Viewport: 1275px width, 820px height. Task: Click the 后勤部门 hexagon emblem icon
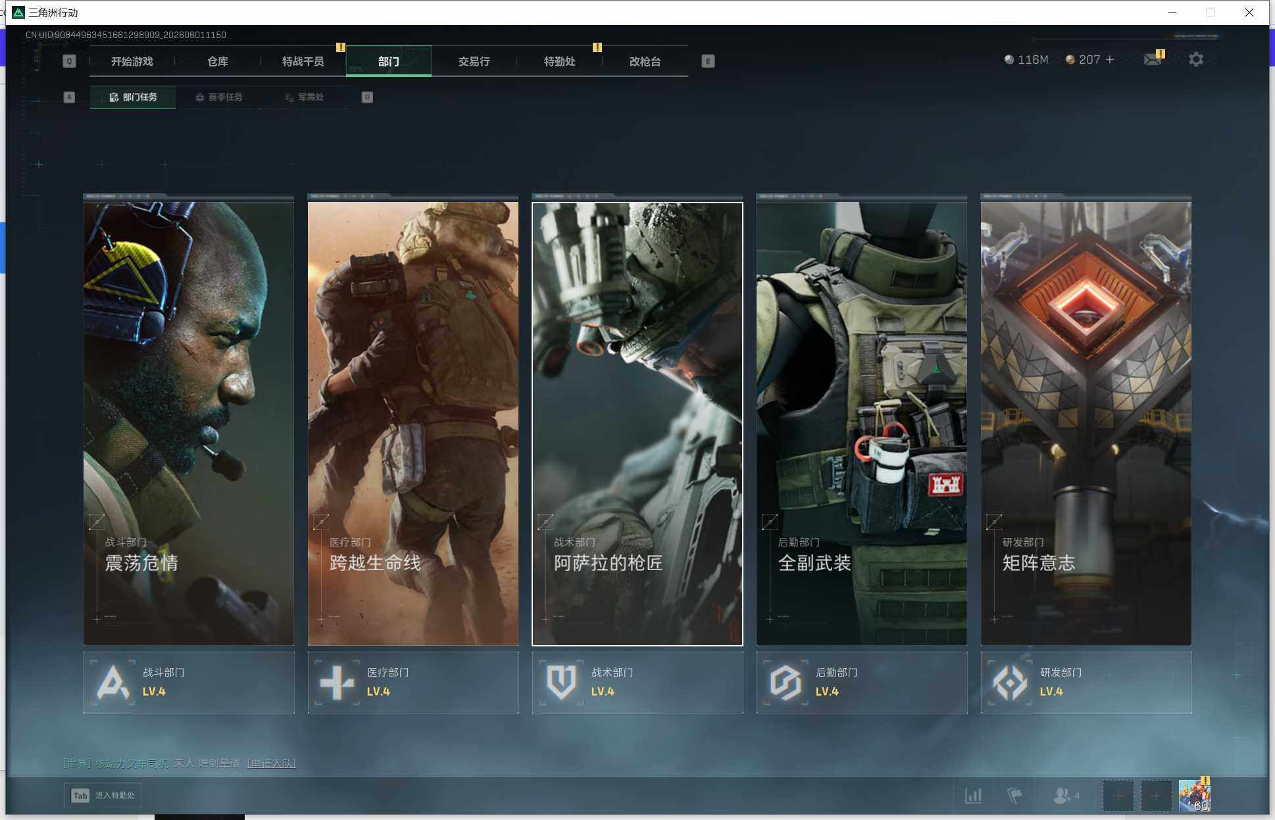[x=786, y=683]
